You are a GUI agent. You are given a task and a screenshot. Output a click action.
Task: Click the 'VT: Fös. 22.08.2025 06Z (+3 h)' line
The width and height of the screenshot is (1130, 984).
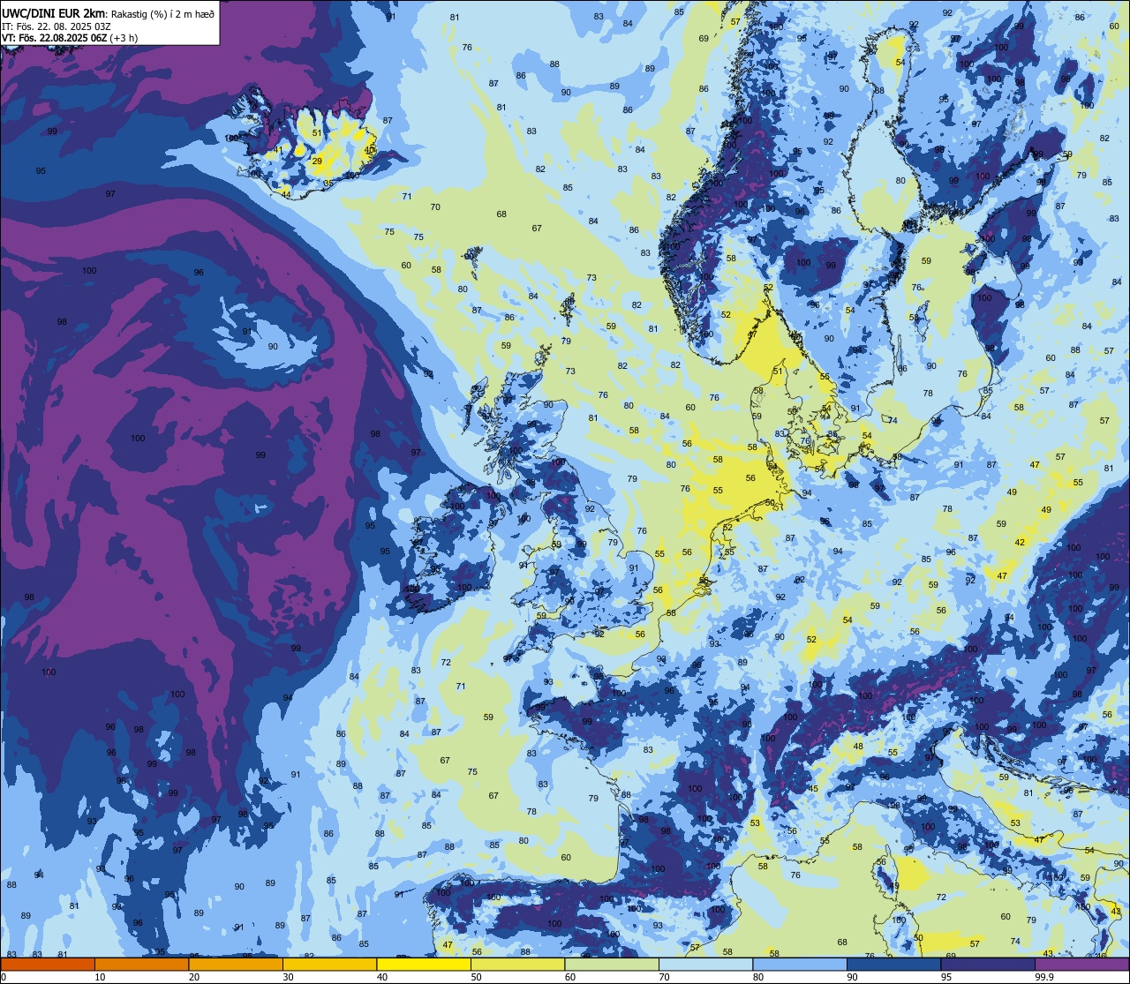(x=71, y=38)
